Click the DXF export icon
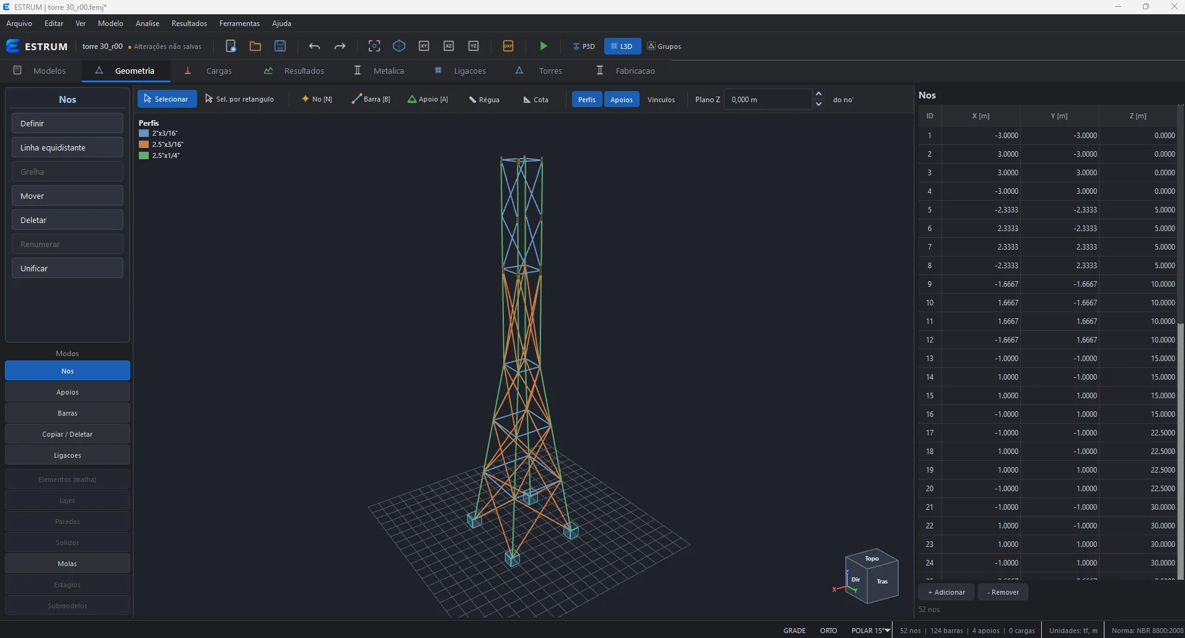Screen dimensions: 1185x638 click(508, 46)
